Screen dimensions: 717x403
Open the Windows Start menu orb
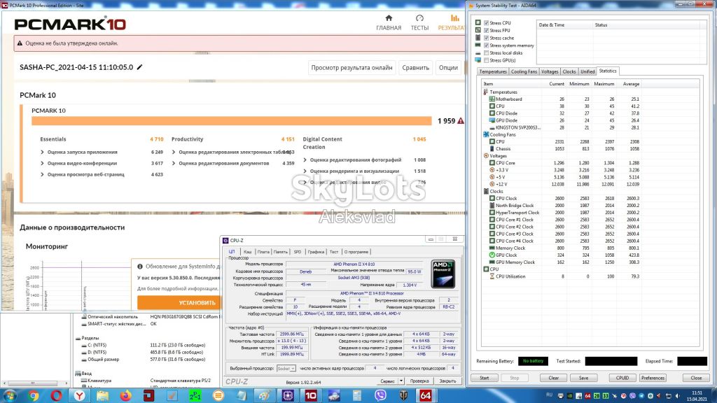pos(10,395)
